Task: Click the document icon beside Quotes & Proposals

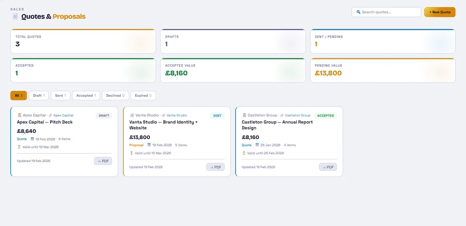Action: click(x=15, y=17)
